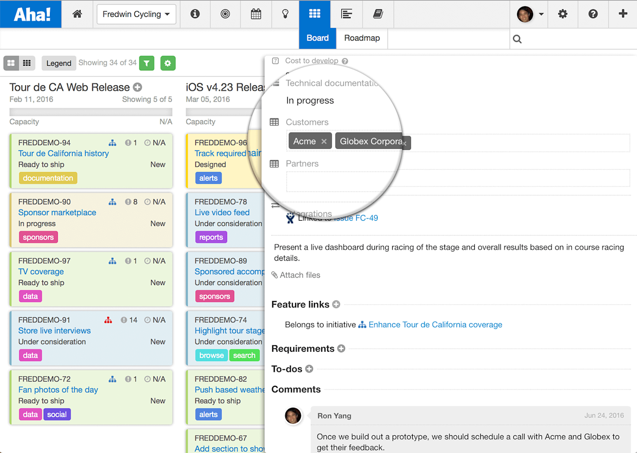This screenshot has height=453, width=637.
Task: Open the green board customization gear
Action: [x=168, y=63]
